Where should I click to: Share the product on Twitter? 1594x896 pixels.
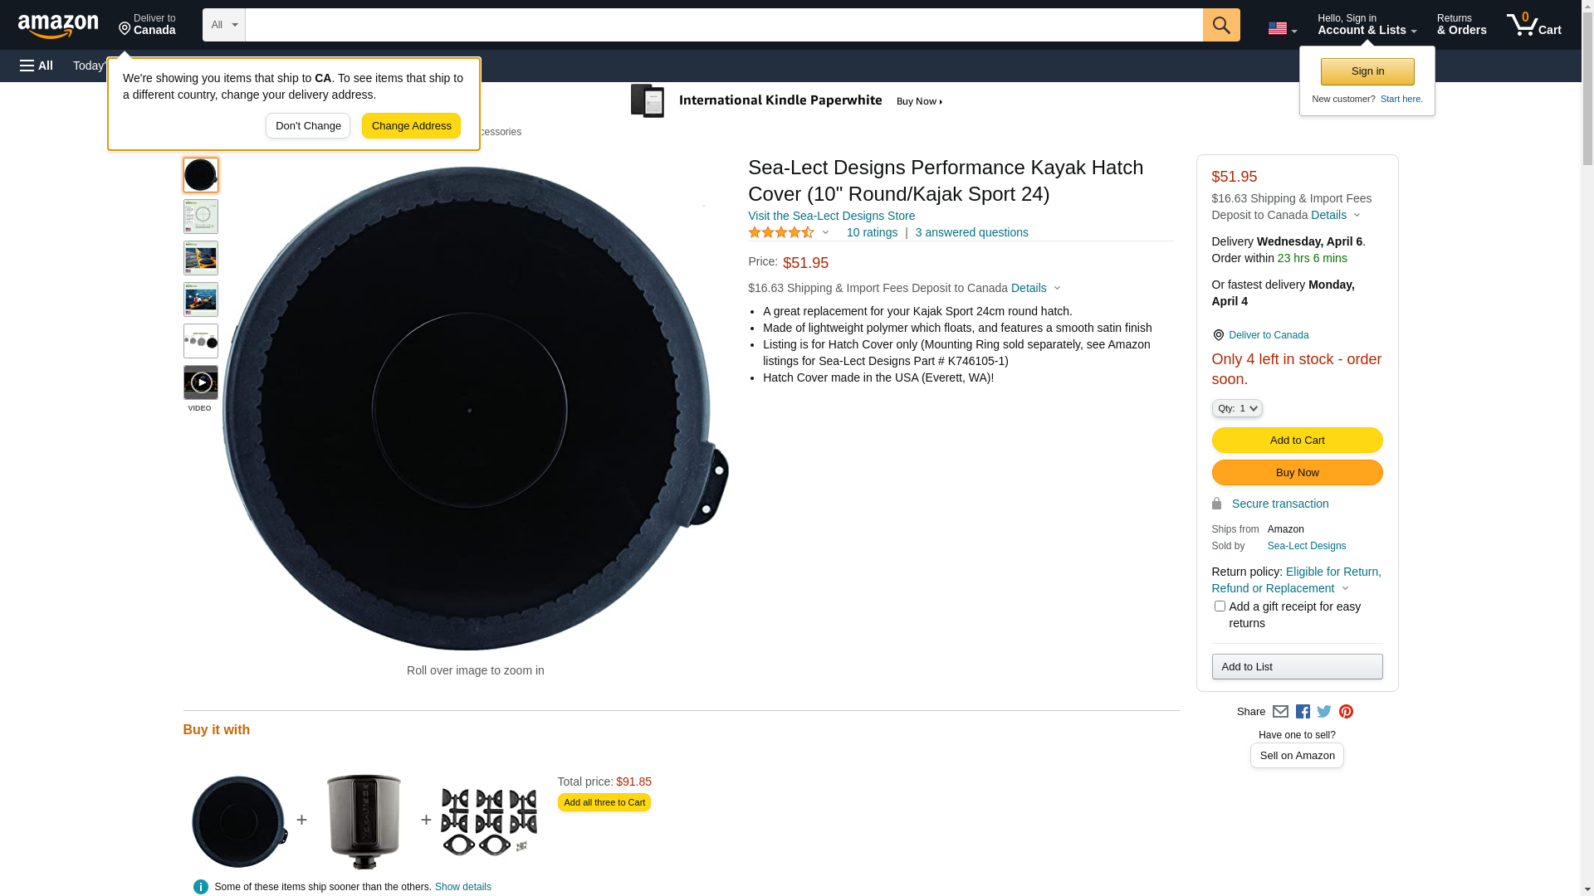(x=1324, y=712)
